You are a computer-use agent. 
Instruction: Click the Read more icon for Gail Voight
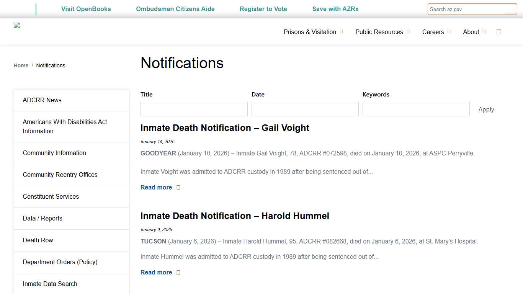178,187
